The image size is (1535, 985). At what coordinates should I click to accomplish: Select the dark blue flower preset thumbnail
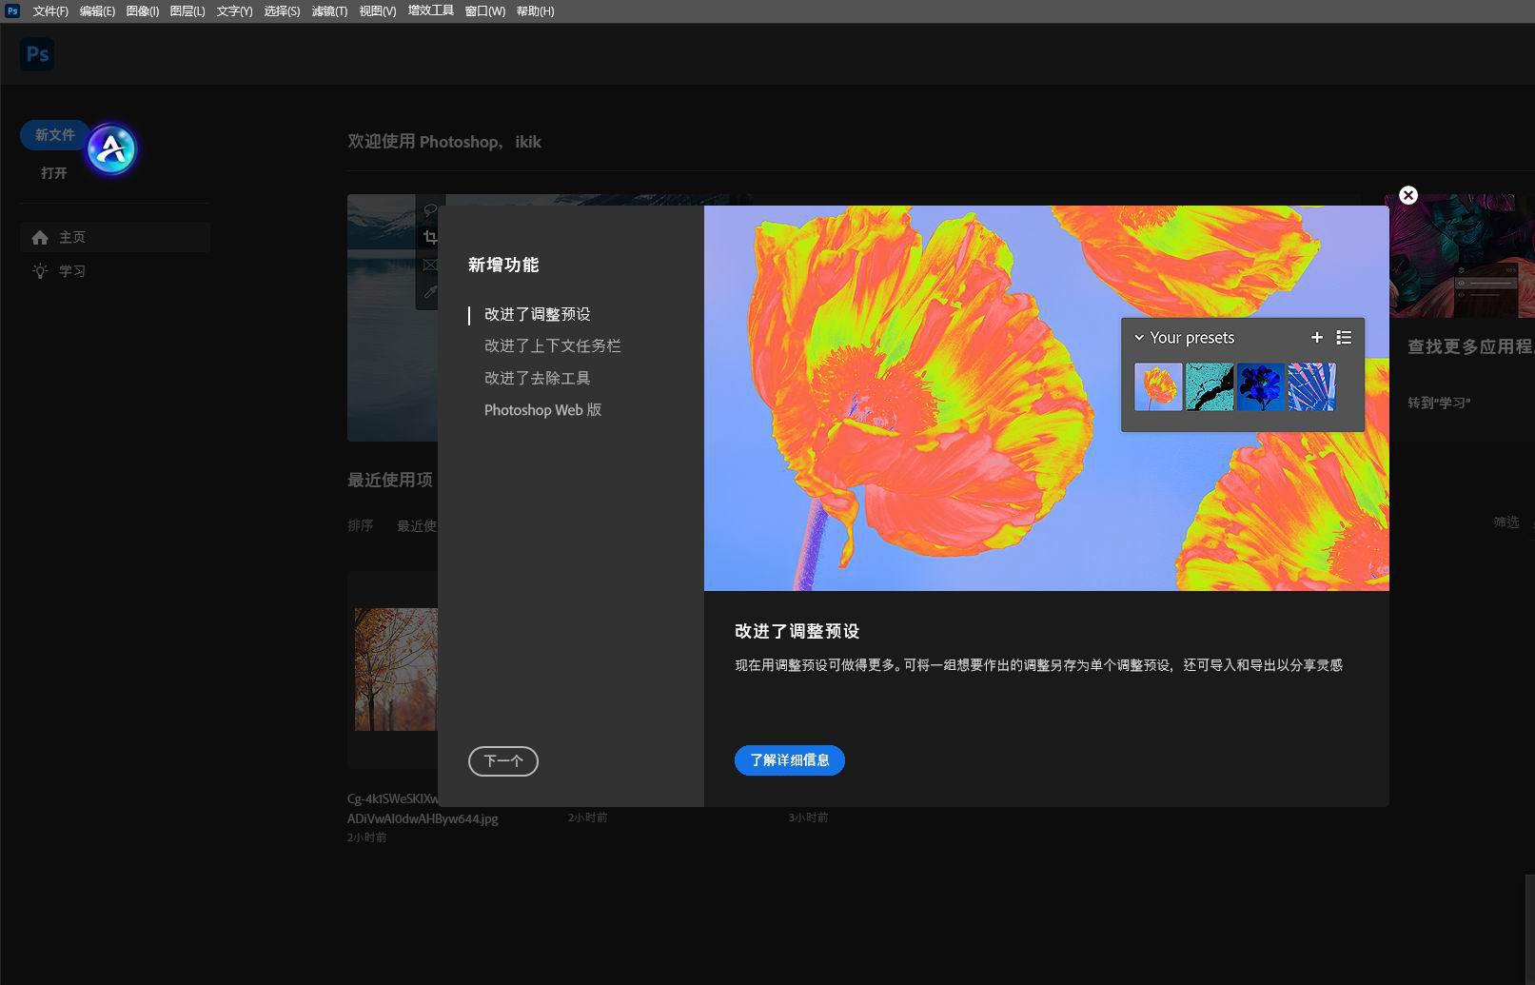(x=1261, y=386)
